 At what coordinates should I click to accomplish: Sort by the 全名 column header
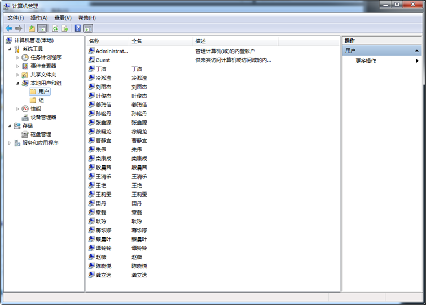coord(161,41)
